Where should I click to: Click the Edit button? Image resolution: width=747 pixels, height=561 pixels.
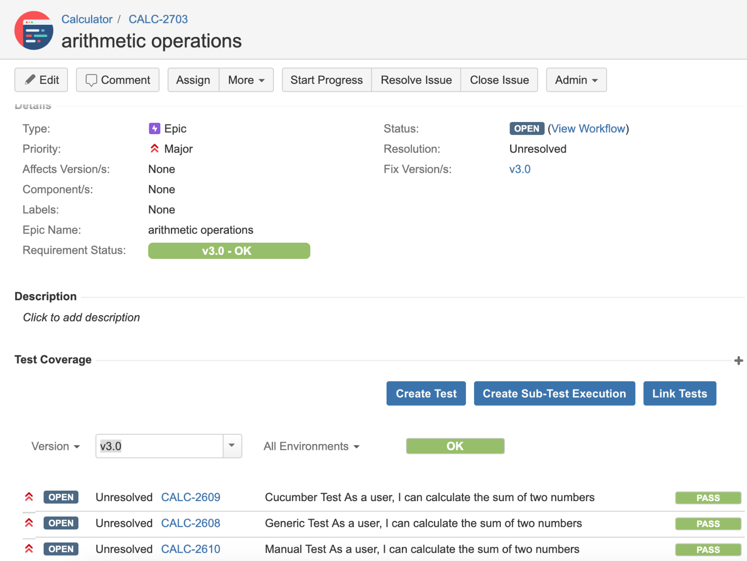pos(41,80)
